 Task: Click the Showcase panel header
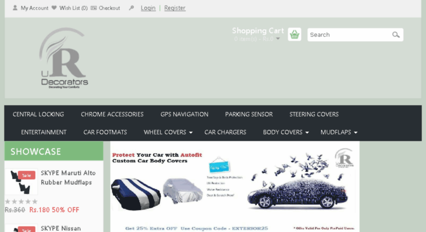point(54,151)
